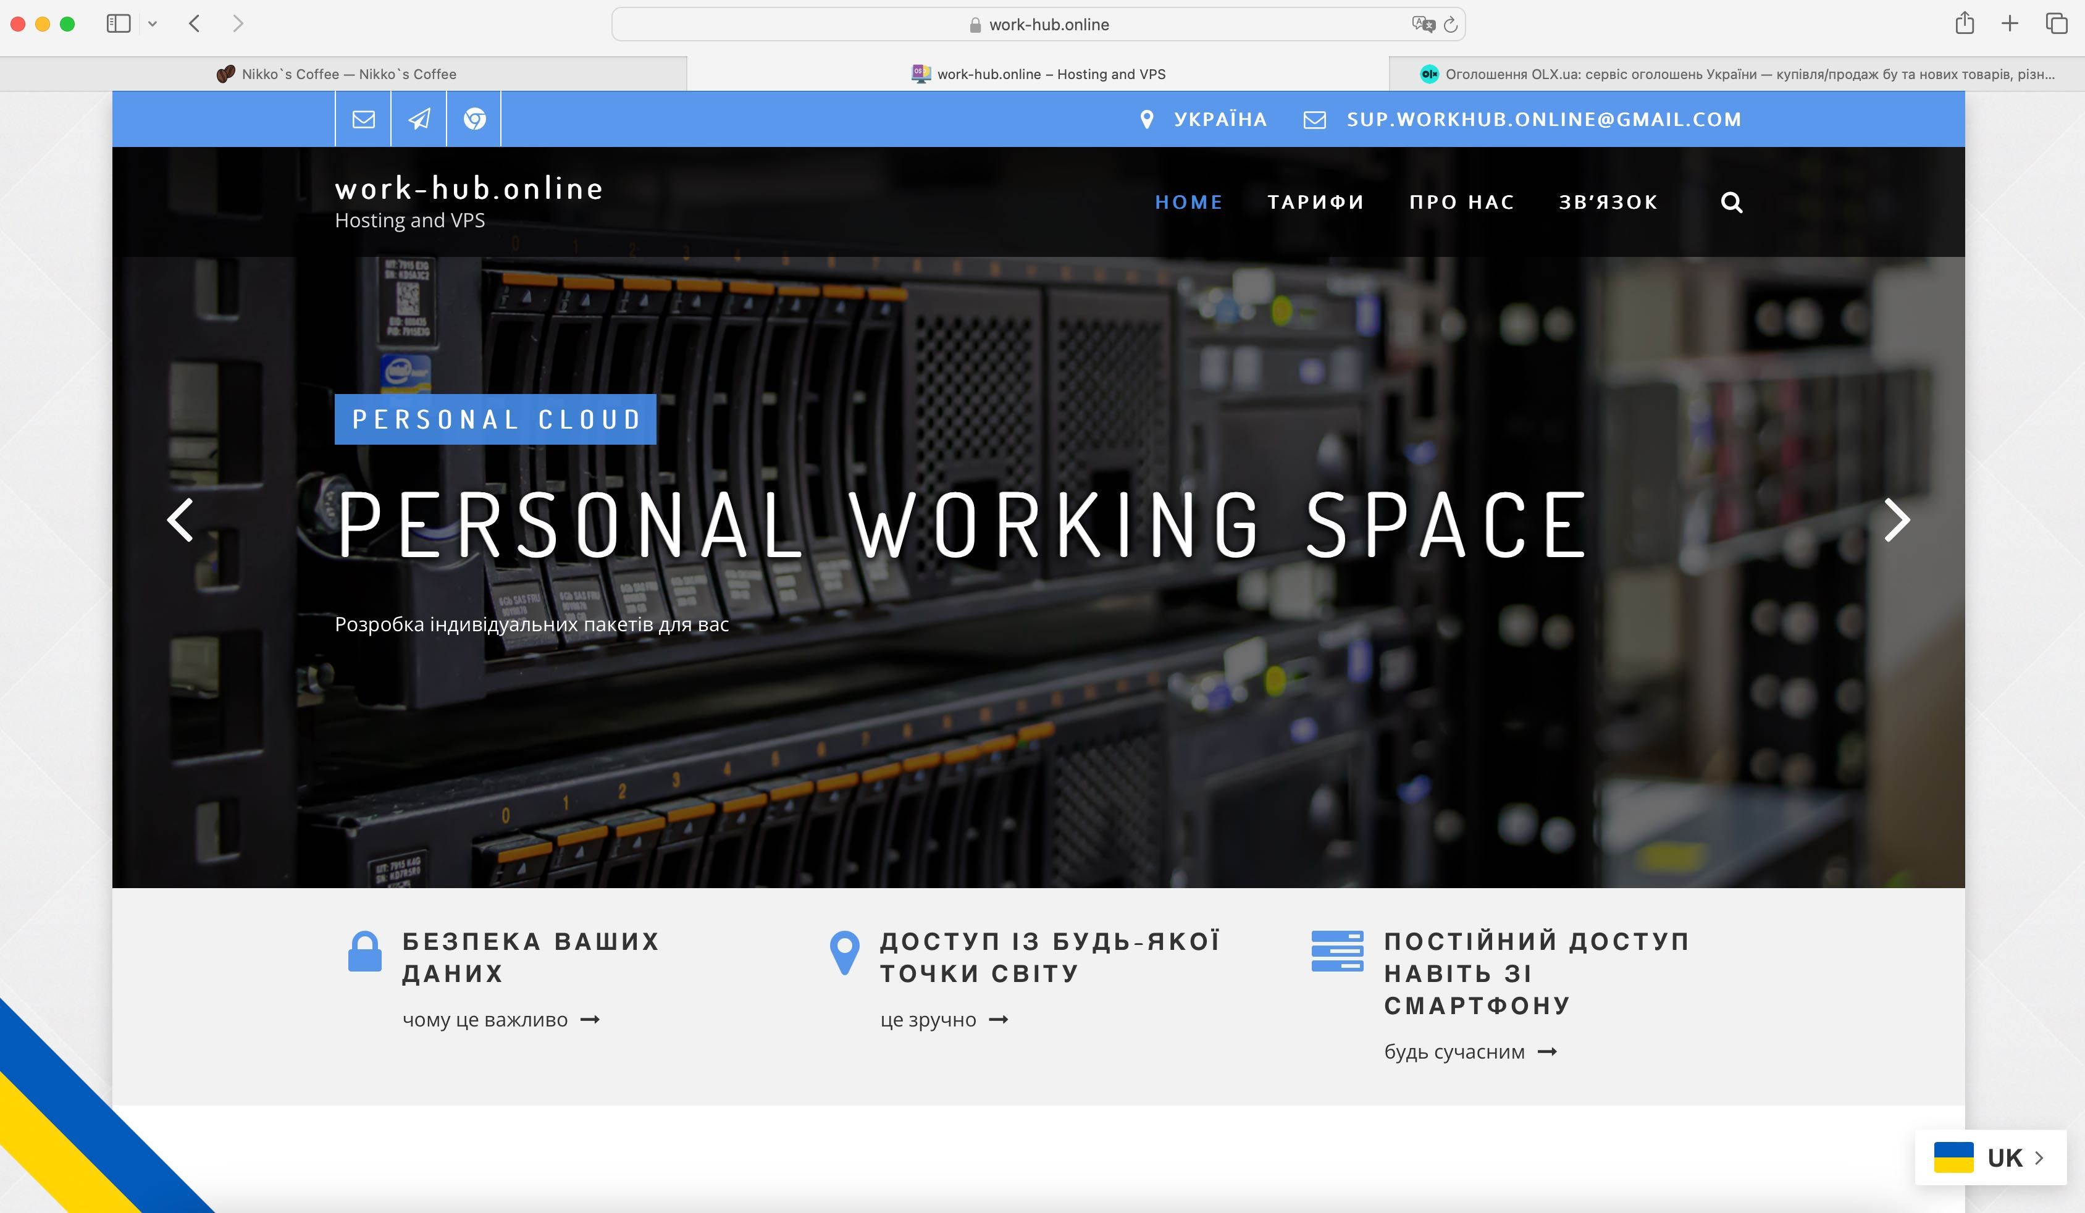Click the PERSONAL CLOUD blue label
The height and width of the screenshot is (1213, 2085).
[x=495, y=419]
